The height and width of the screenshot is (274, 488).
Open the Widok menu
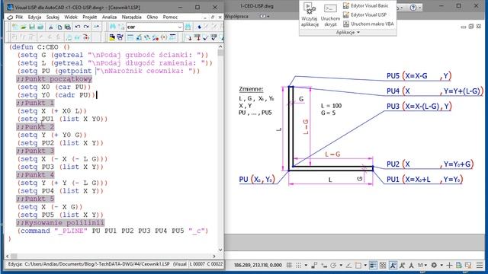coord(71,17)
